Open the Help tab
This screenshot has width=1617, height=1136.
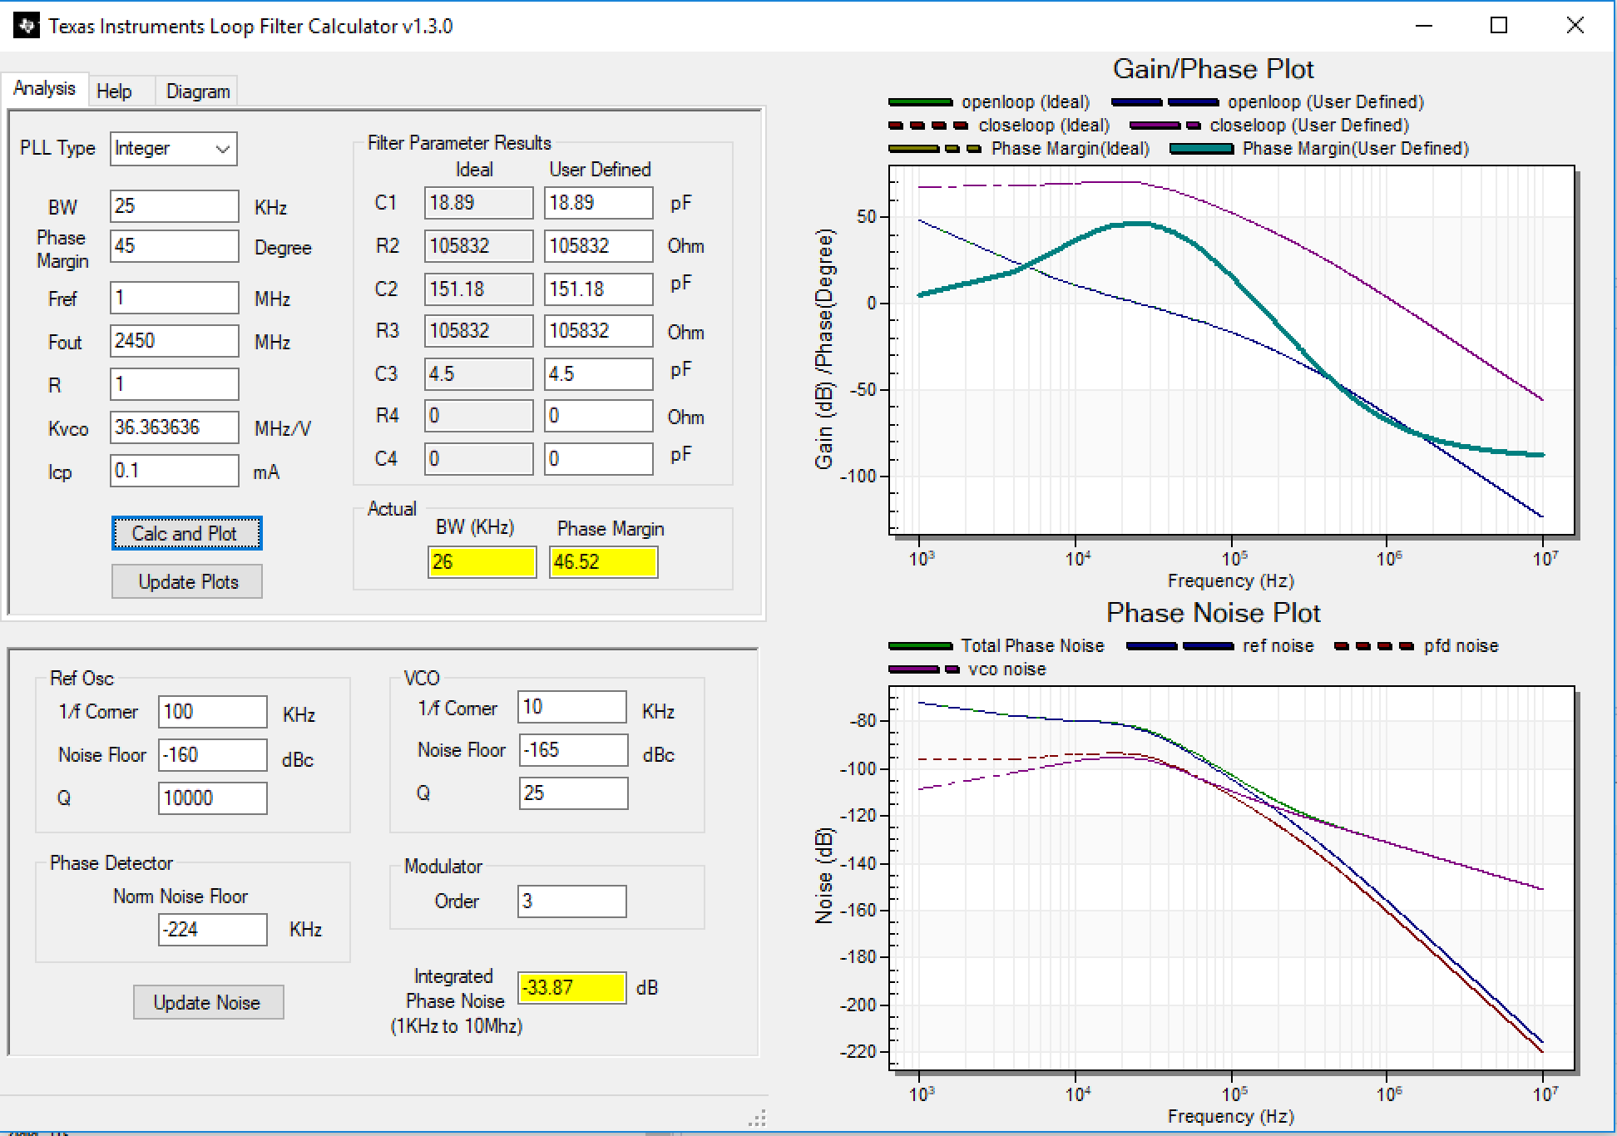click(114, 91)
